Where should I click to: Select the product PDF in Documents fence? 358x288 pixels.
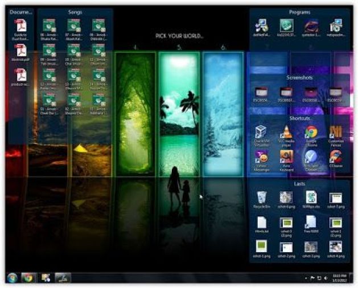click(x=20, y=77)
